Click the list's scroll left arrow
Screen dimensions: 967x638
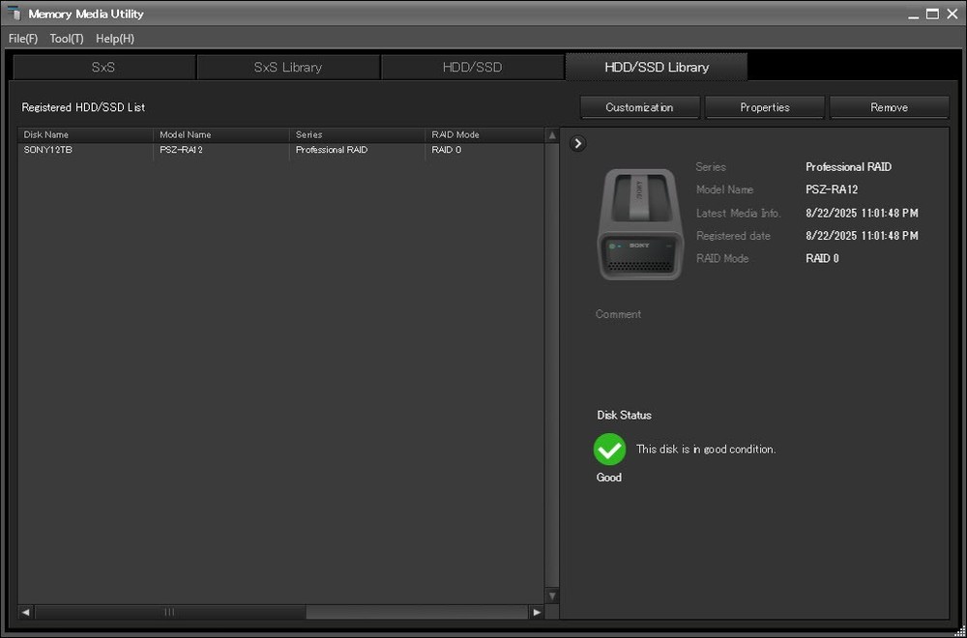[25, 612]
